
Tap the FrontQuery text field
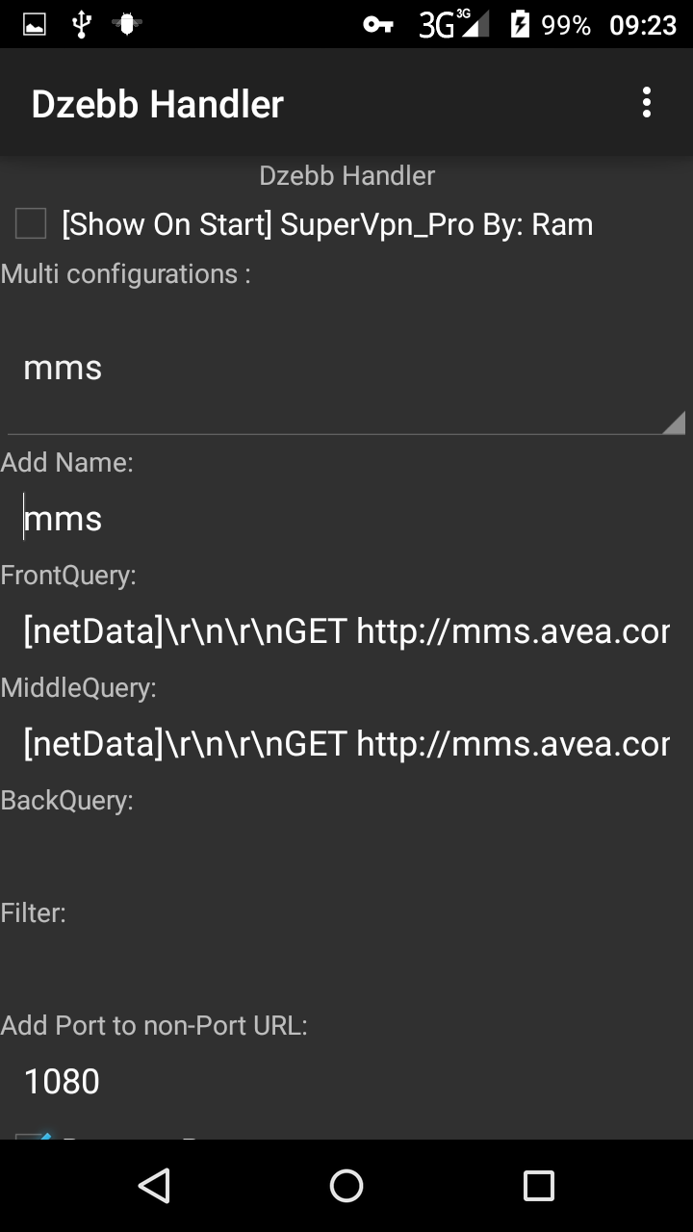click(x=346, y=631)
